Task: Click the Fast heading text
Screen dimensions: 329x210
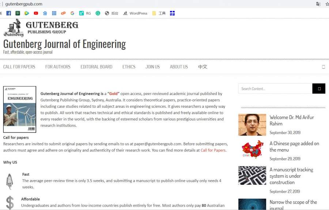Action: [x=26, y=174]
